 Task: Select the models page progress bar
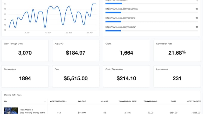[152, 31]
